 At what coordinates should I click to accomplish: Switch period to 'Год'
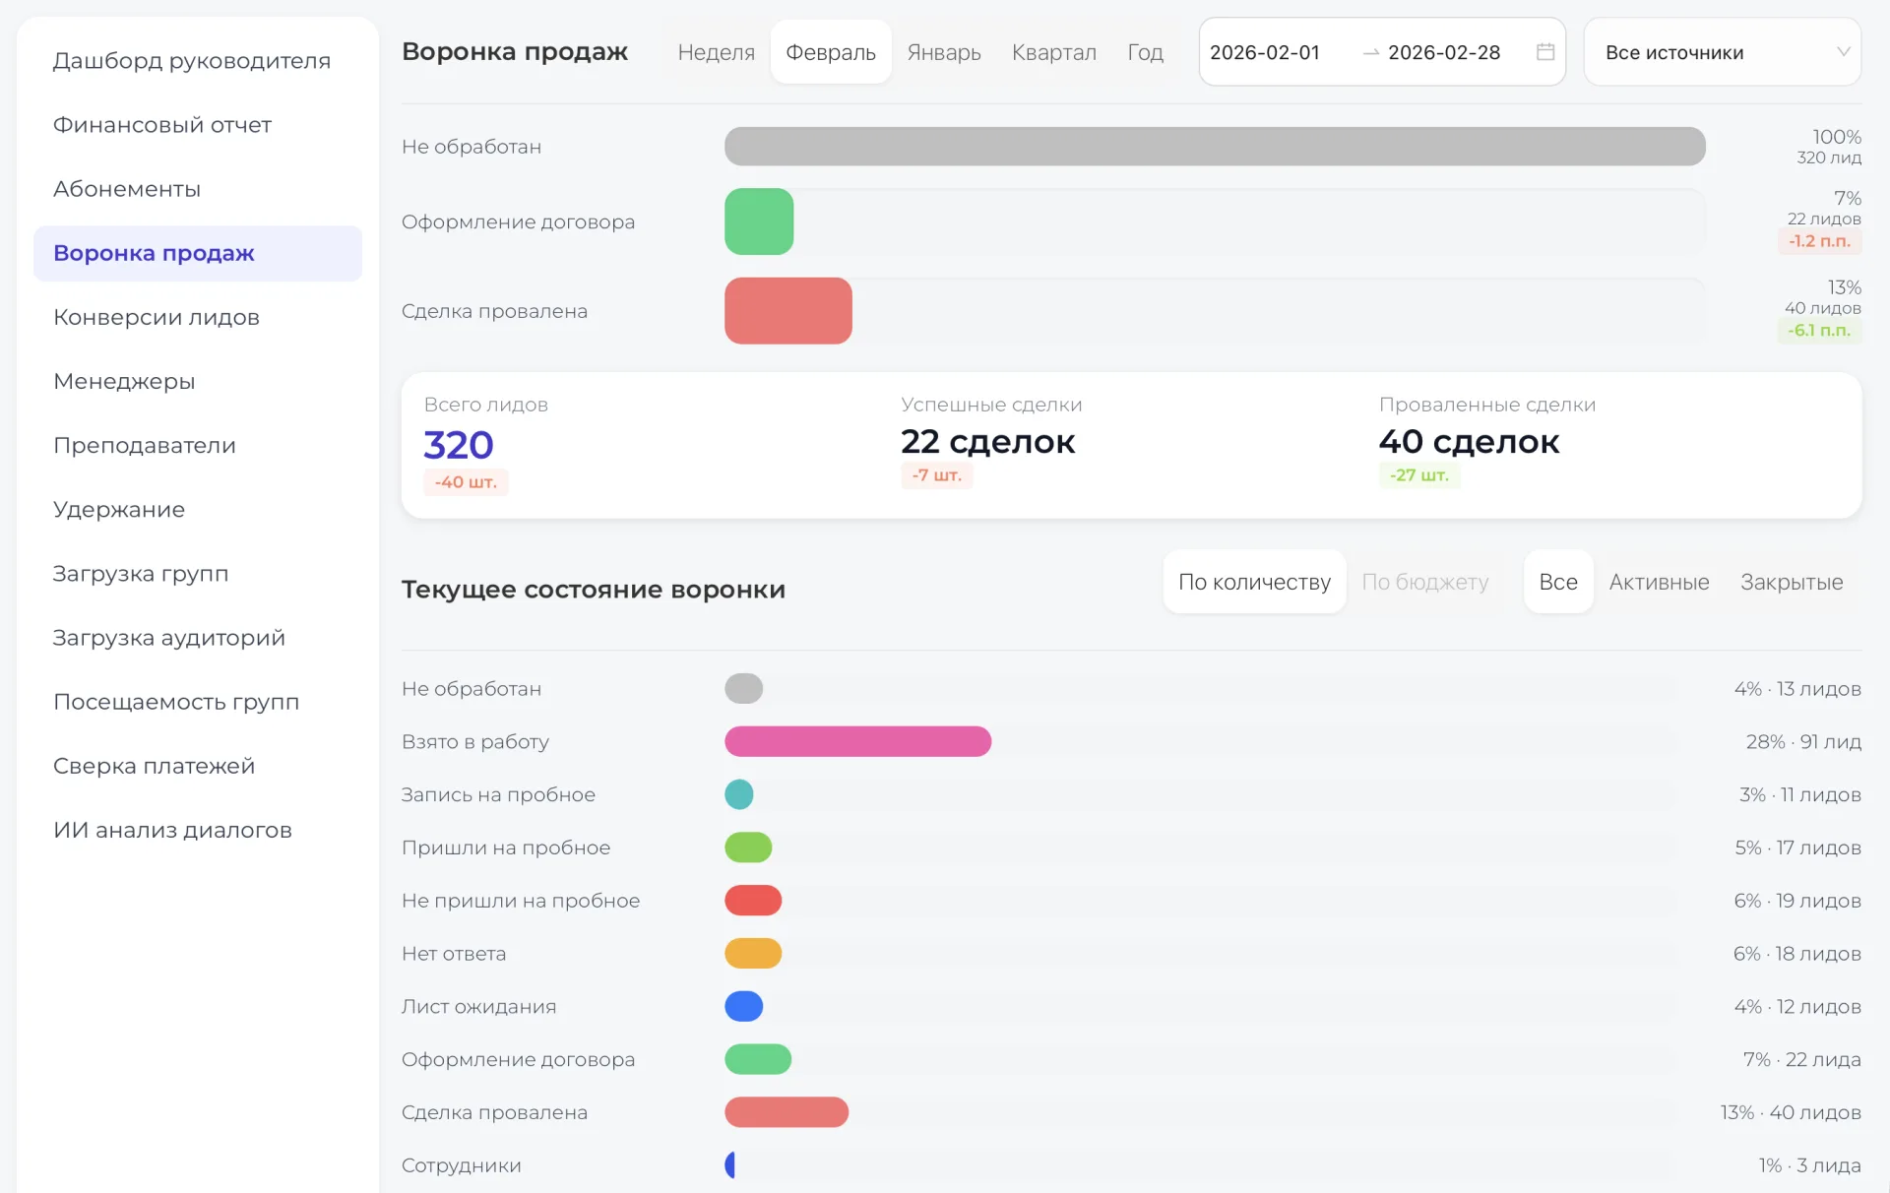pyautogui.click(x=1145, y=52)
